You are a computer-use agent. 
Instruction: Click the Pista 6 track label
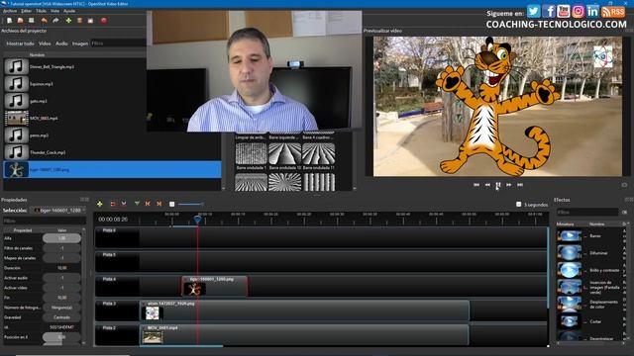[x=109, y=230]
